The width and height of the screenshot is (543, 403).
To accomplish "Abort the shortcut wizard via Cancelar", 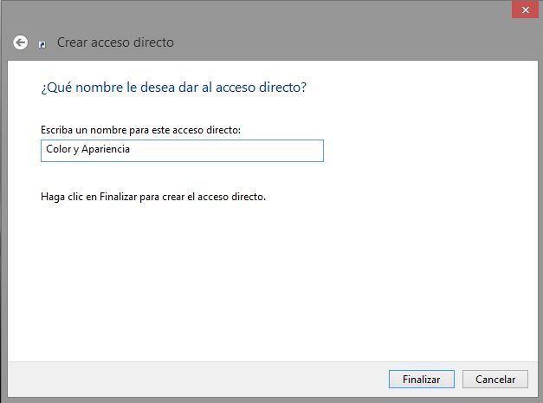I will [x=495, y=379].
